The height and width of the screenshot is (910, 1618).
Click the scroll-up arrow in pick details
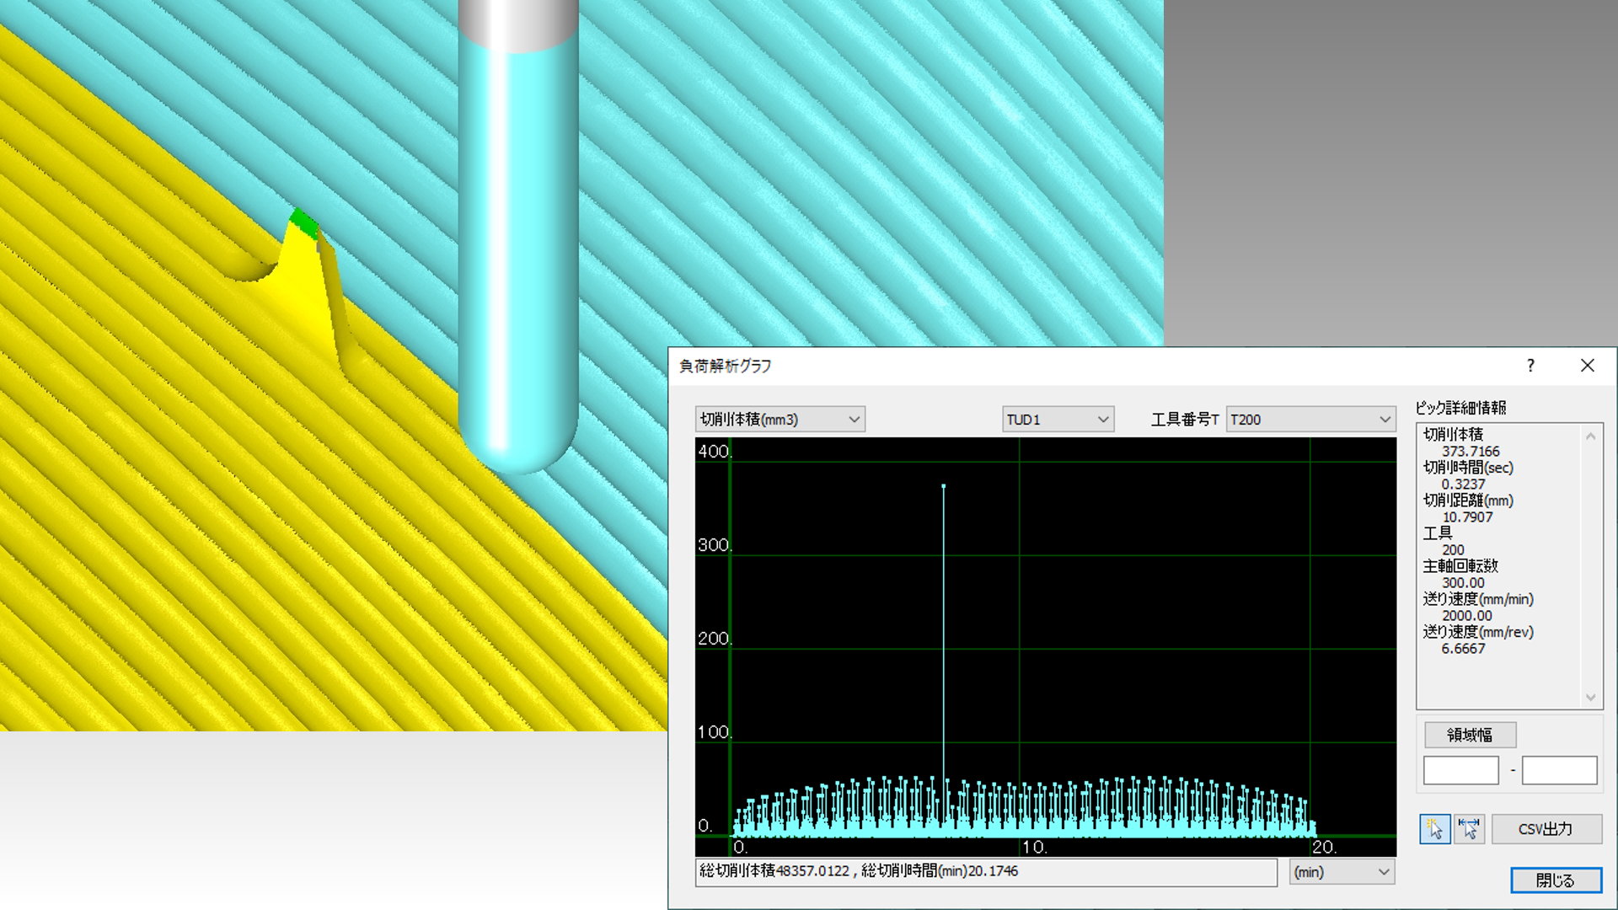tap(1590, 436)
